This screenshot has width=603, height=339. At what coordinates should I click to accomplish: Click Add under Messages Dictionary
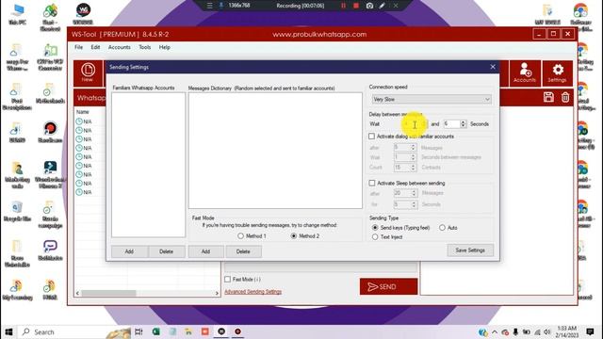pyautogui.click(x=205, y=251)
